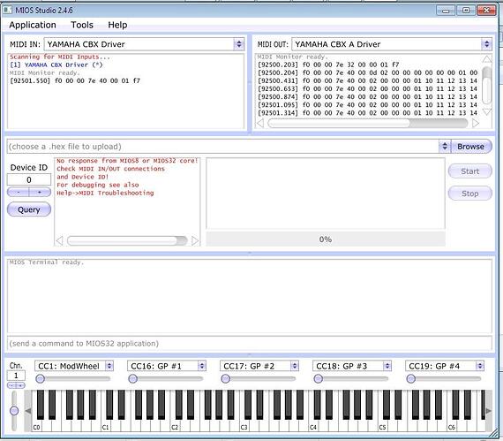Click the Browse button
The image size is (503, 441).
(x=470, y=147)
